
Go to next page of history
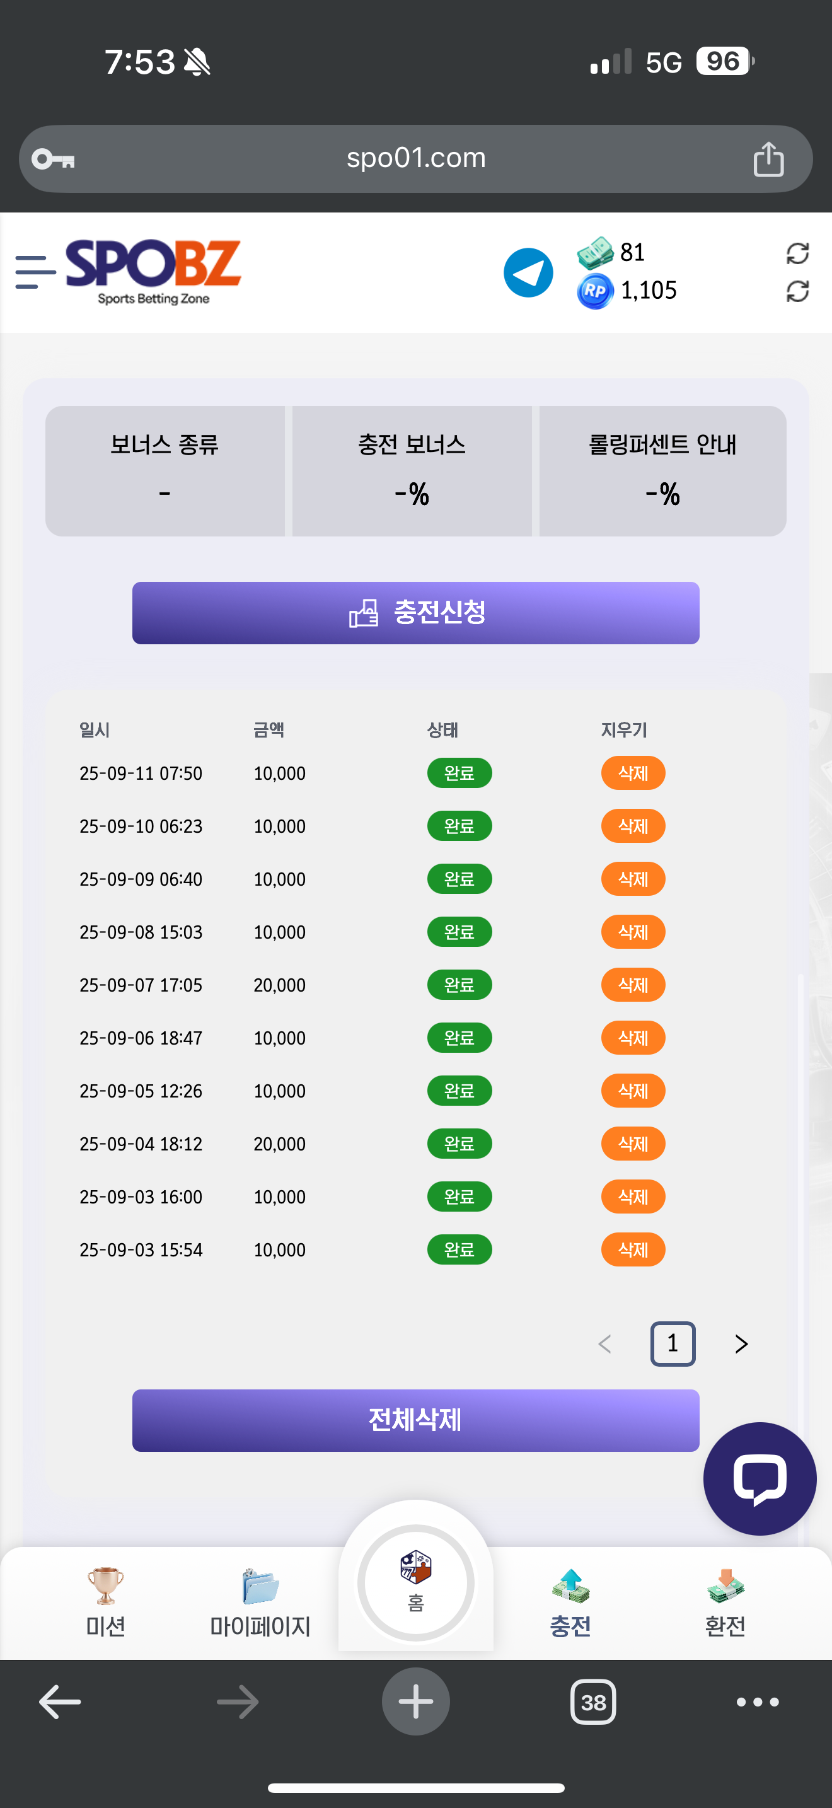tap(741, 1344)
